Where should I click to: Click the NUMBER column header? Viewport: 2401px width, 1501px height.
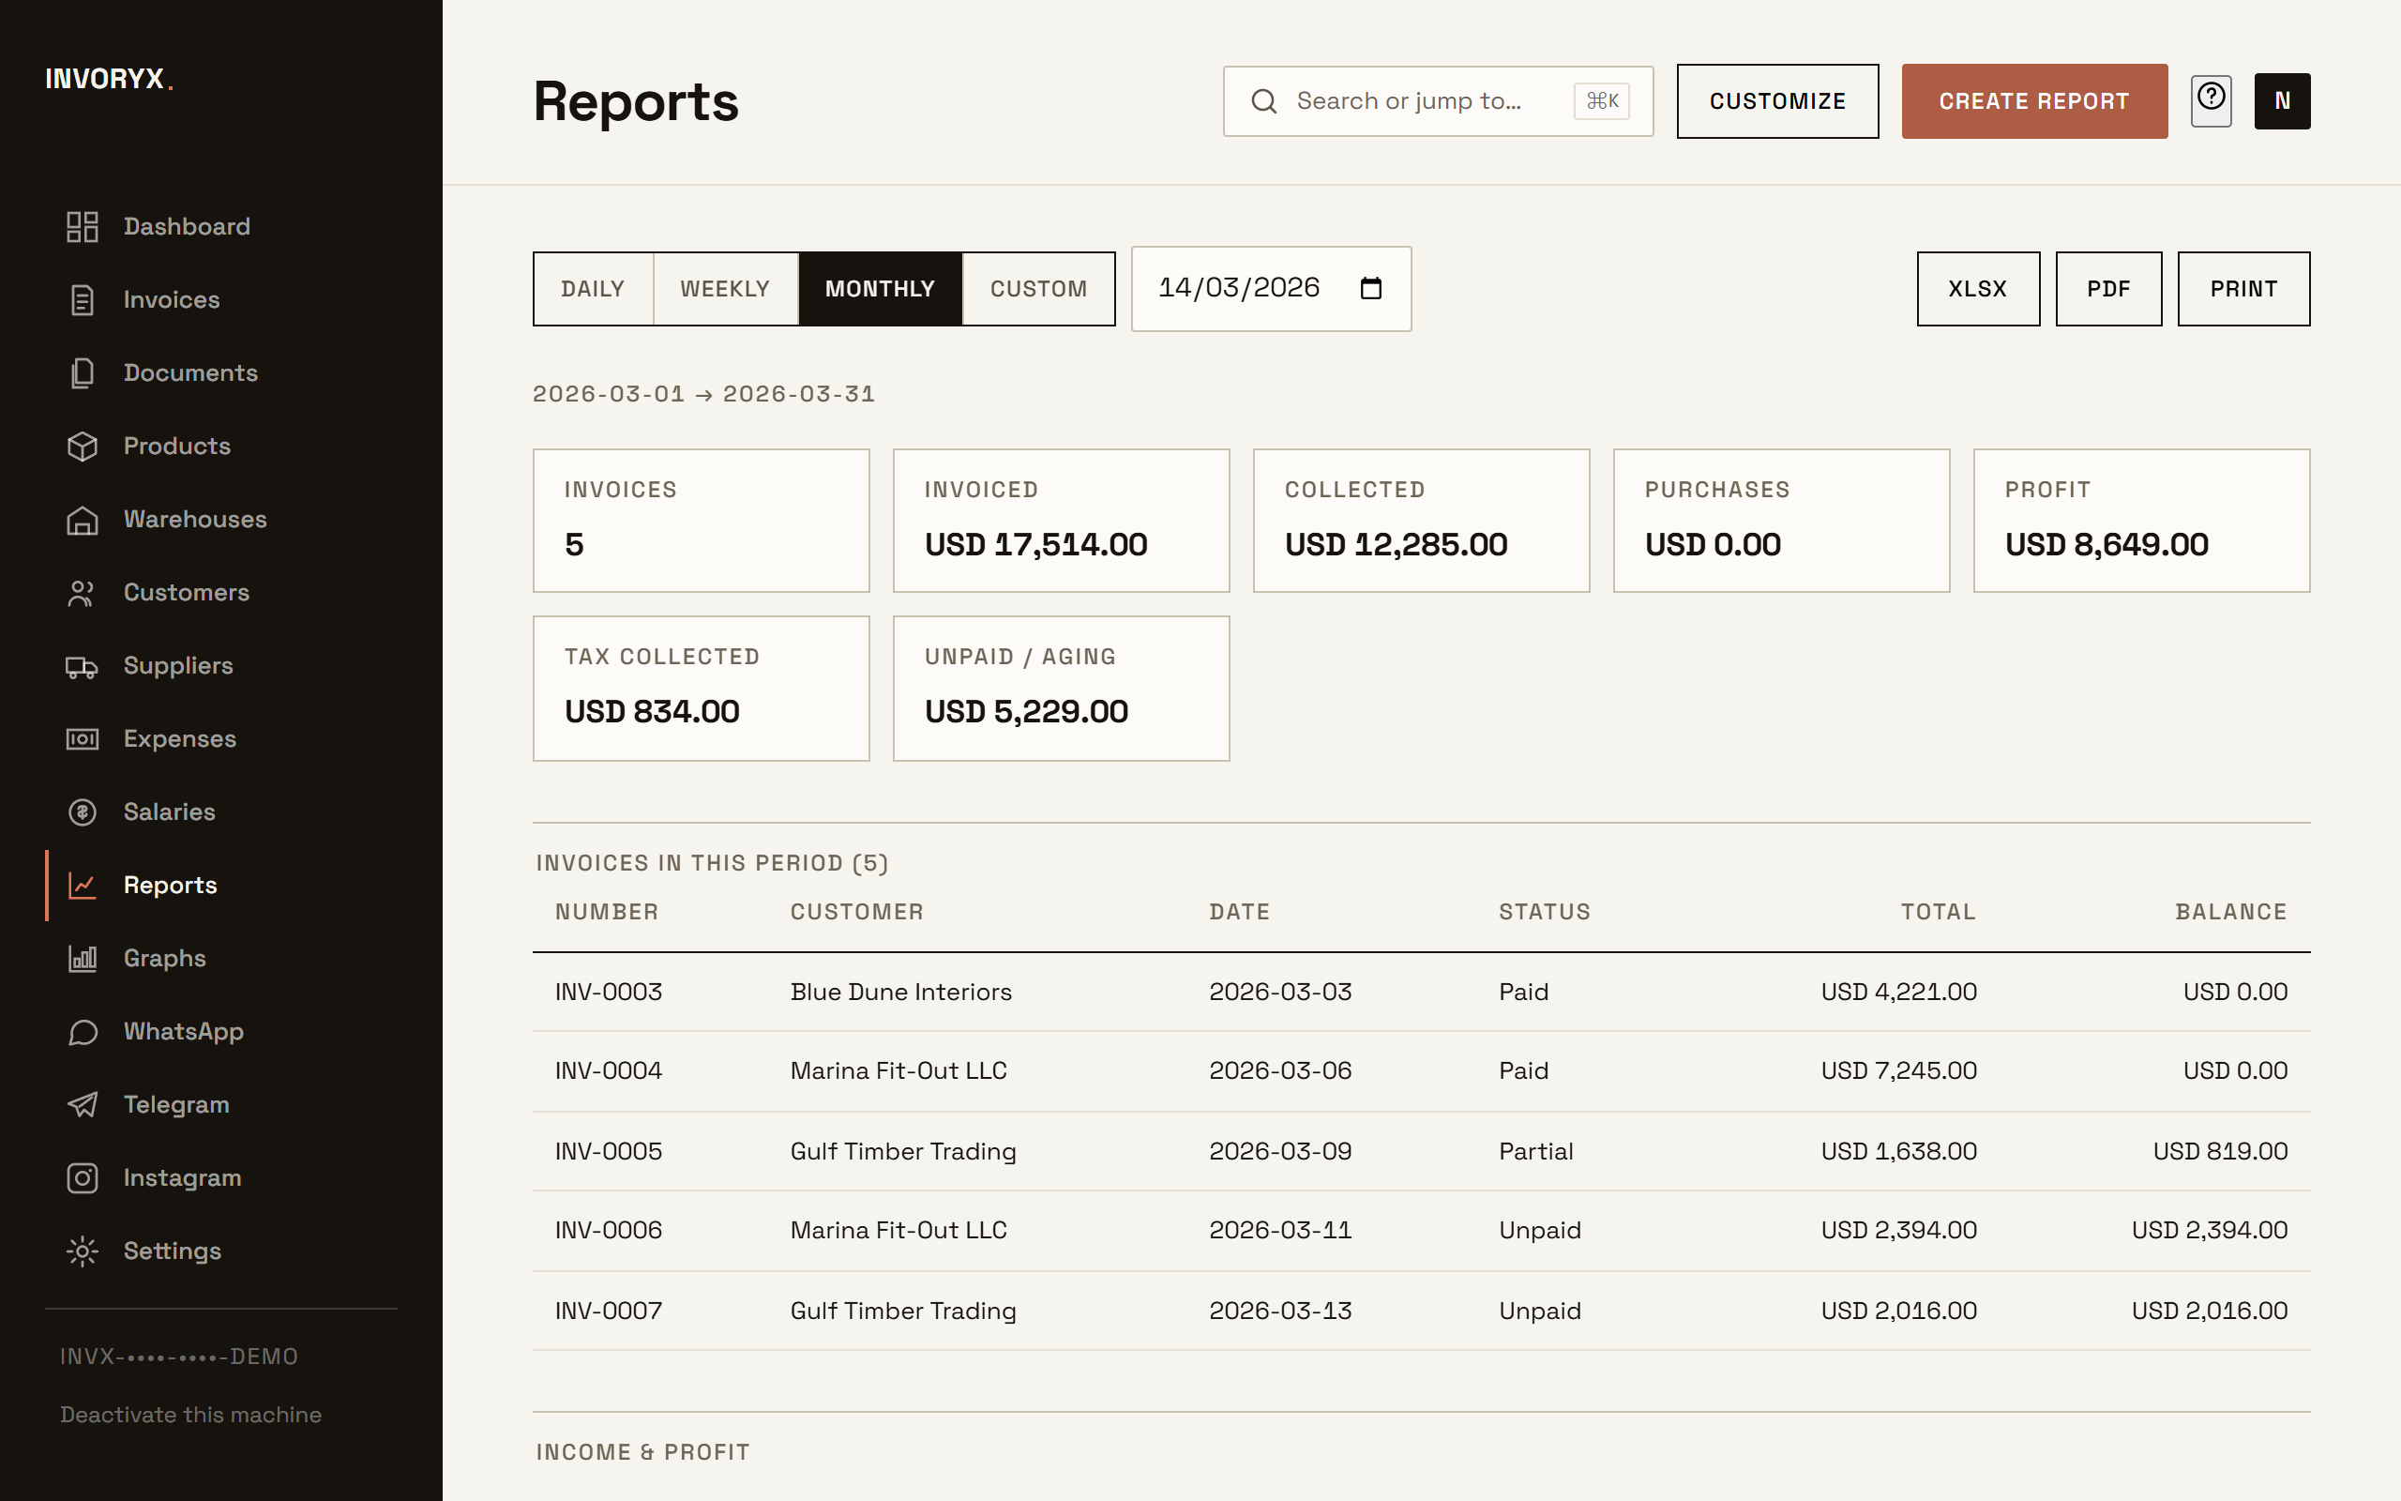click(x=606, y=911)
